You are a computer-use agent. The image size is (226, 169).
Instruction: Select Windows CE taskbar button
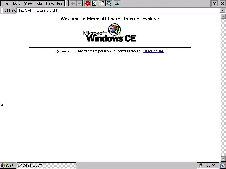[46, 166]
